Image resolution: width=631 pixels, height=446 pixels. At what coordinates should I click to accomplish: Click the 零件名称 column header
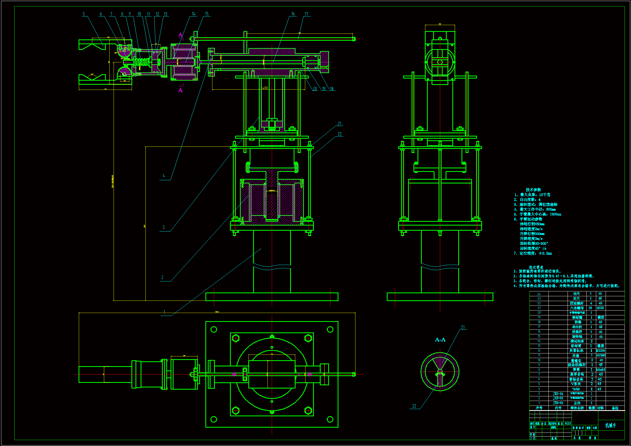coord(577,408)
